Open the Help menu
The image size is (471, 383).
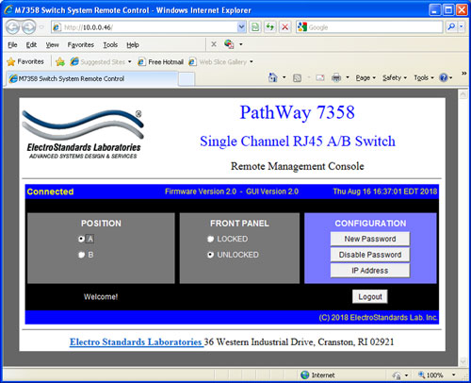click(x=133, y=44)
